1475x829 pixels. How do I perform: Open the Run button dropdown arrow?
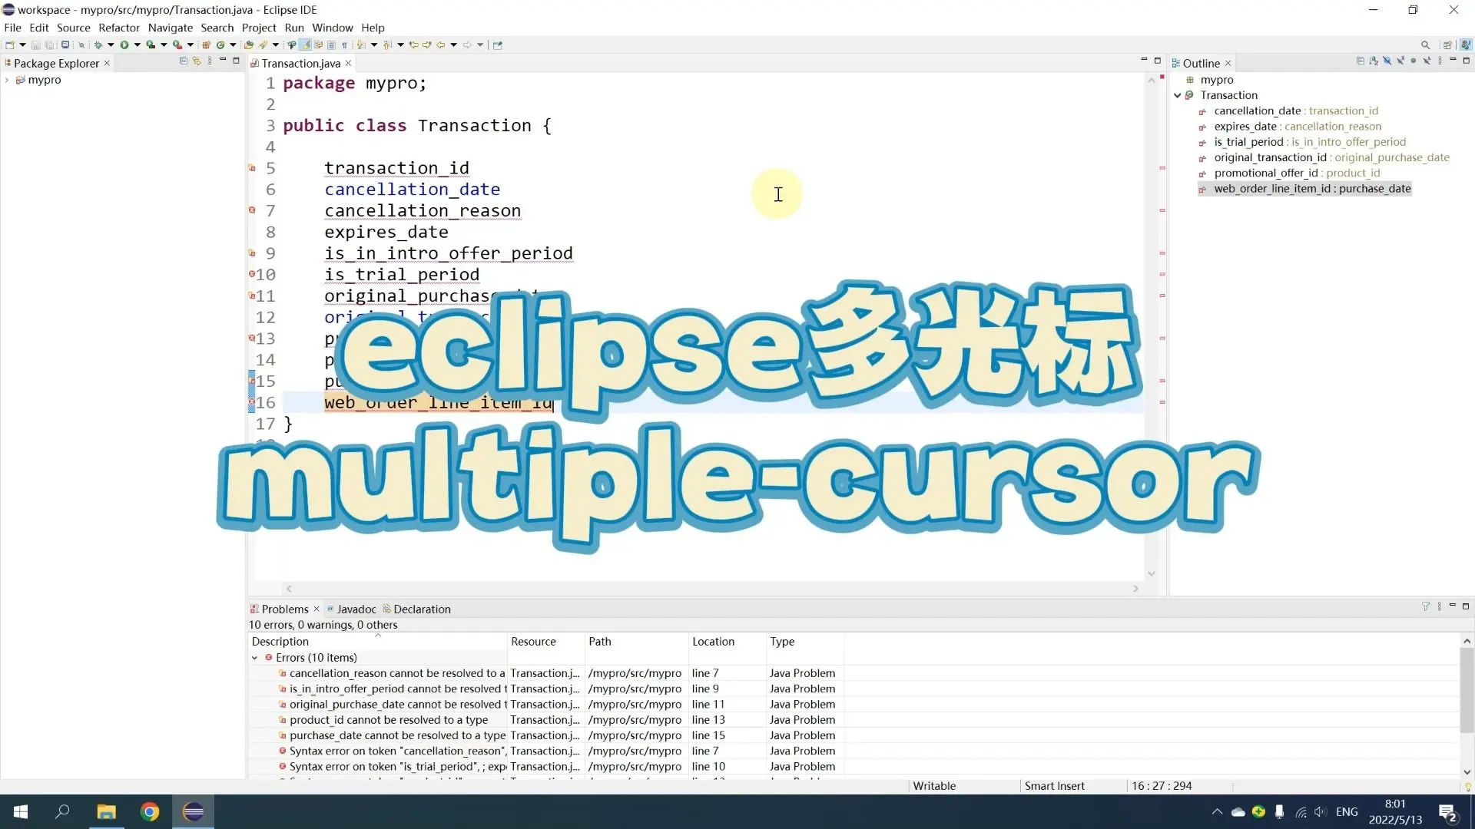pyautogui.click(x=138, y=45)
